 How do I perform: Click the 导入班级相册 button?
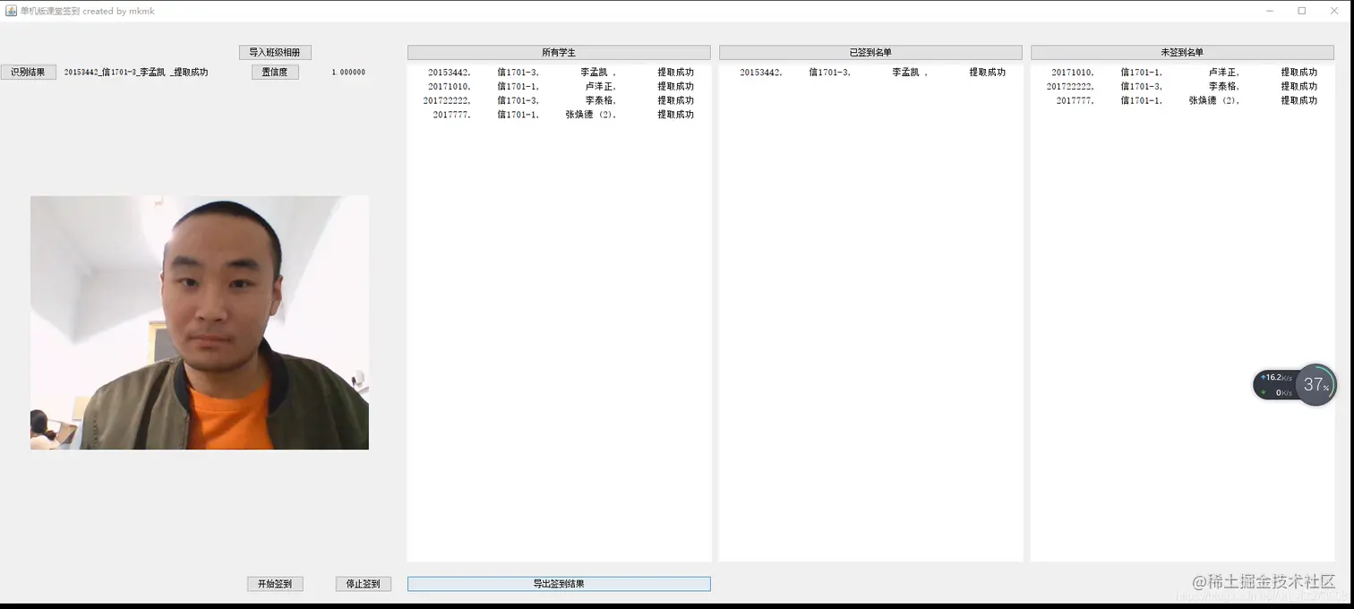(x=275, y=53)
